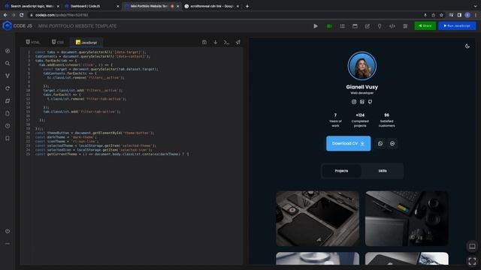This screenshot has height=270, width=481.
Task: Click line 1 of the JavaScript code
Action: pos(90,52)
